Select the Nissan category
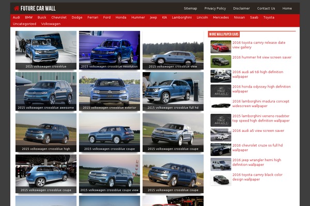Viewport: 310px width, 206px height. click(x=239, y=18)
